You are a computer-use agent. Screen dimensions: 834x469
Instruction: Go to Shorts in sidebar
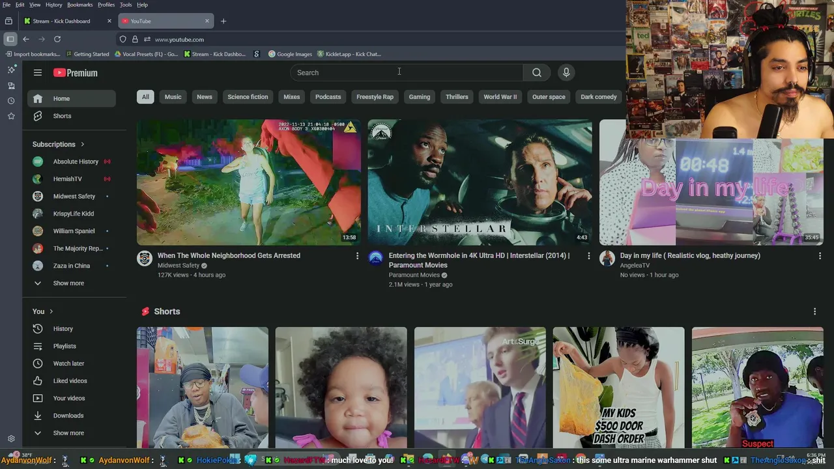pyautogui.click(x=72, y=116)
